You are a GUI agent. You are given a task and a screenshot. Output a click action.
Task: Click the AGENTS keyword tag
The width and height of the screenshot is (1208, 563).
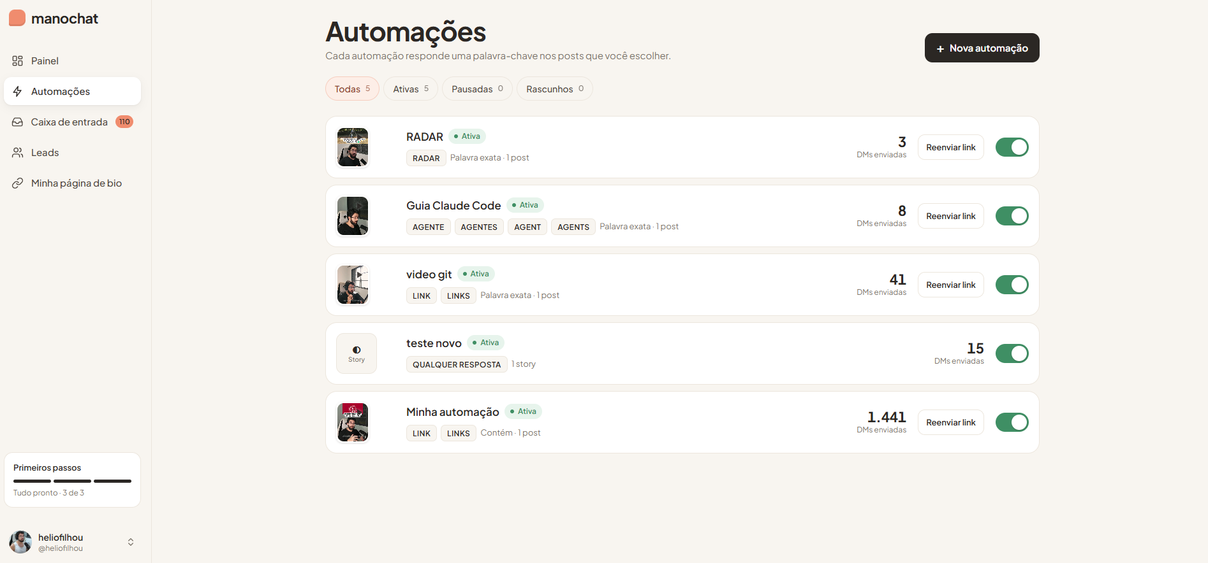click(573, 227)
